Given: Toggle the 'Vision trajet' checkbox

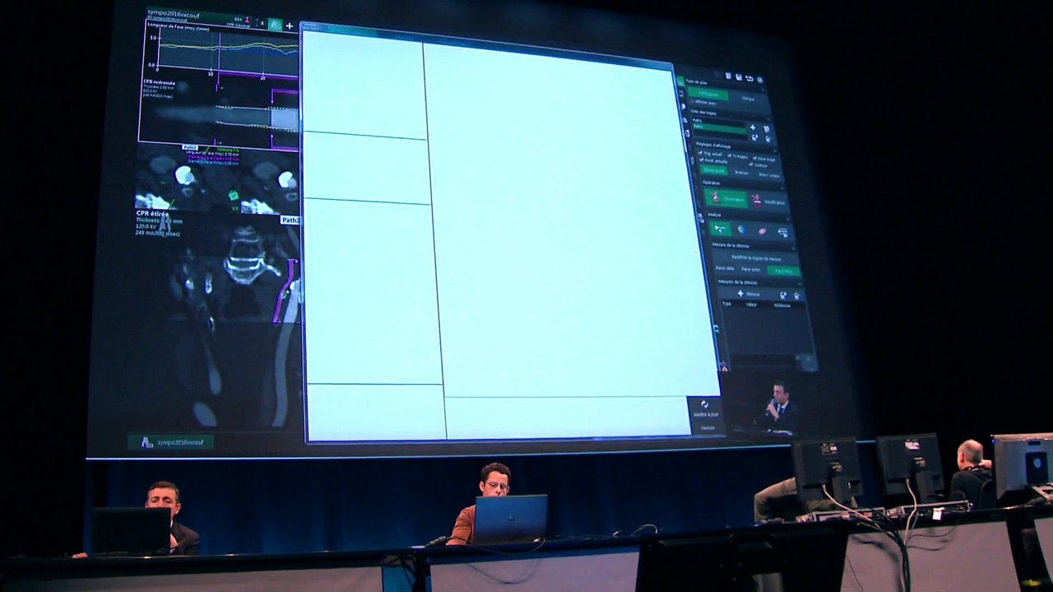Looking at the screenshot, I should 755,159.
